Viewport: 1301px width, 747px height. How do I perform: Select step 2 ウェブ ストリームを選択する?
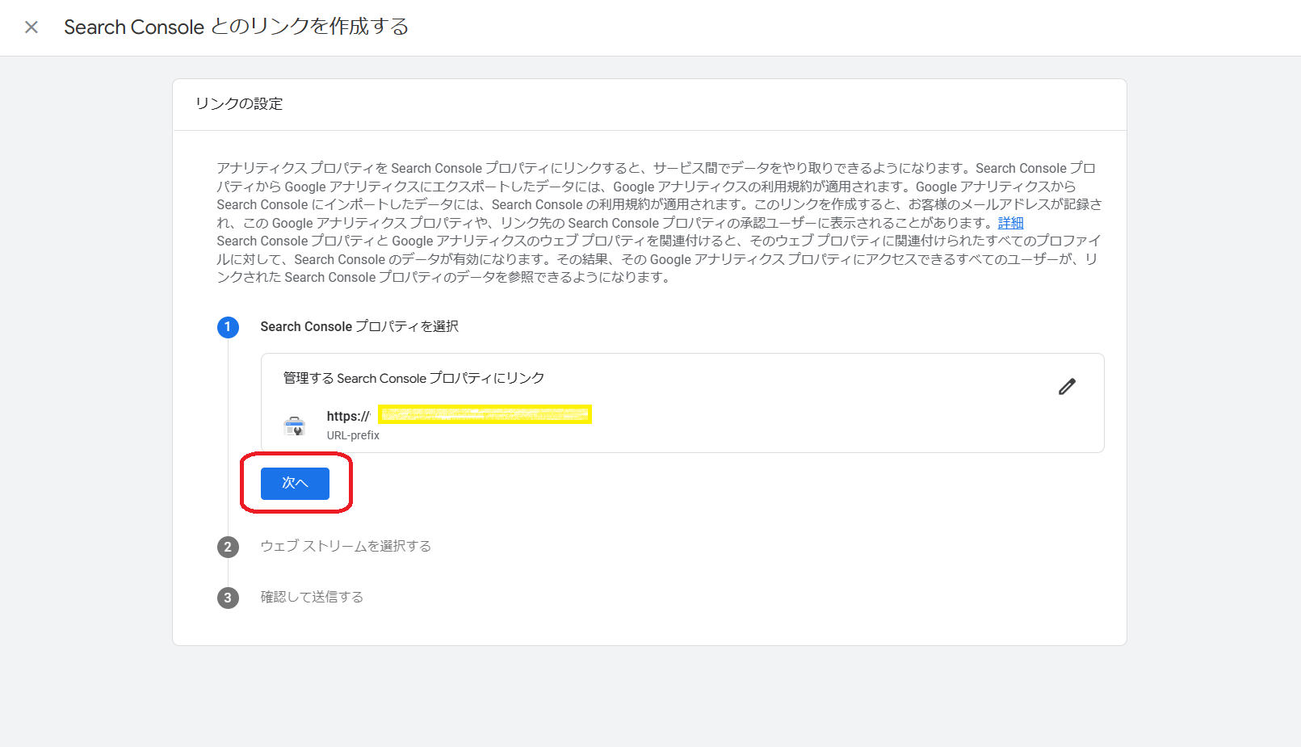346,547
